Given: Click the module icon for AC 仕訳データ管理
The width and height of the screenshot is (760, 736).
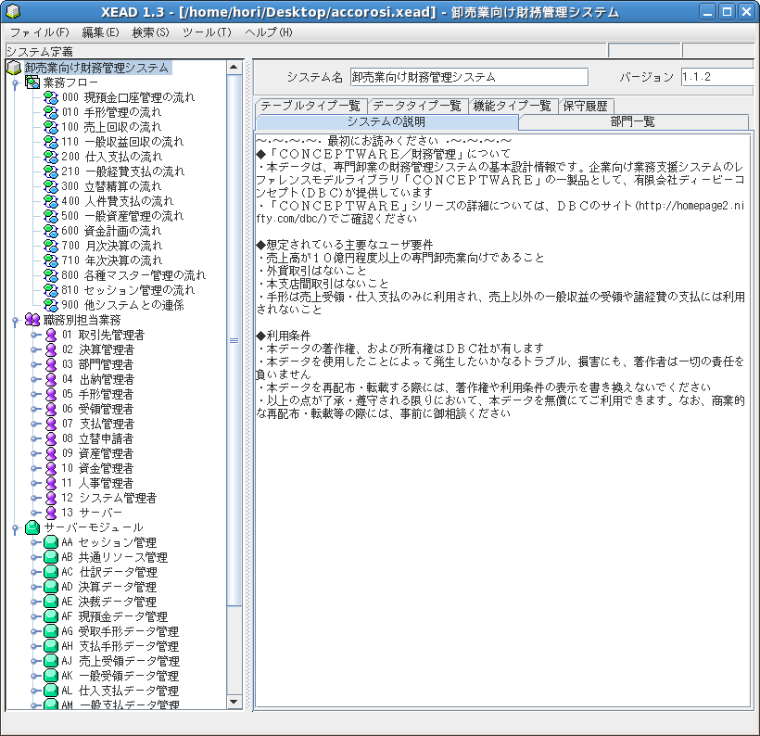Looking at the screenshot, I should click(x=51, y=572).
